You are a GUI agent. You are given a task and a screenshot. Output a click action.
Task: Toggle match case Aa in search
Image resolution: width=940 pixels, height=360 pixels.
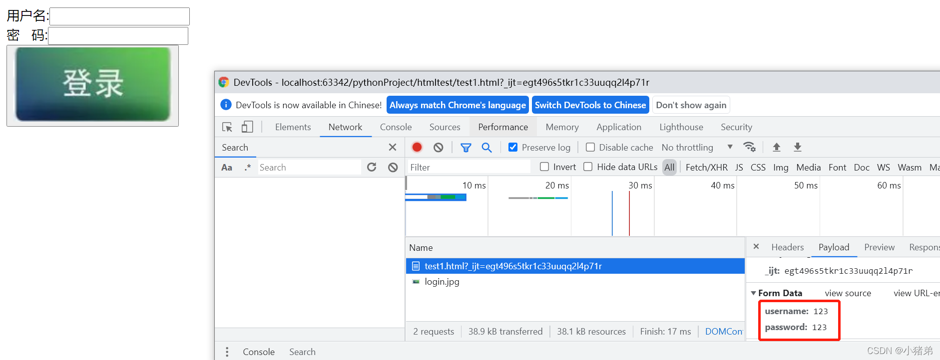227,168
